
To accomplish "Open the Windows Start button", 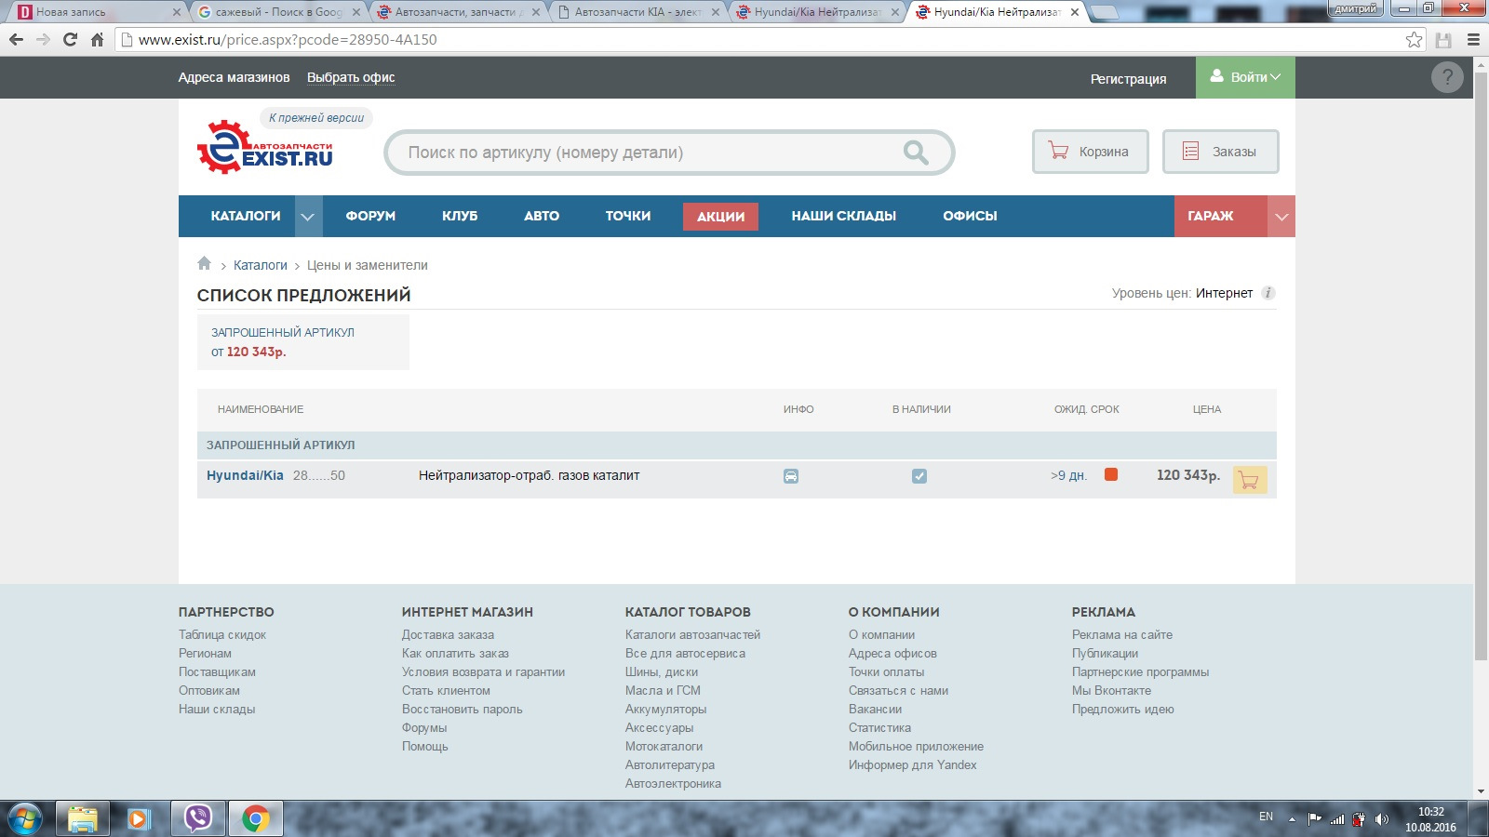I will tap(24, 819).
